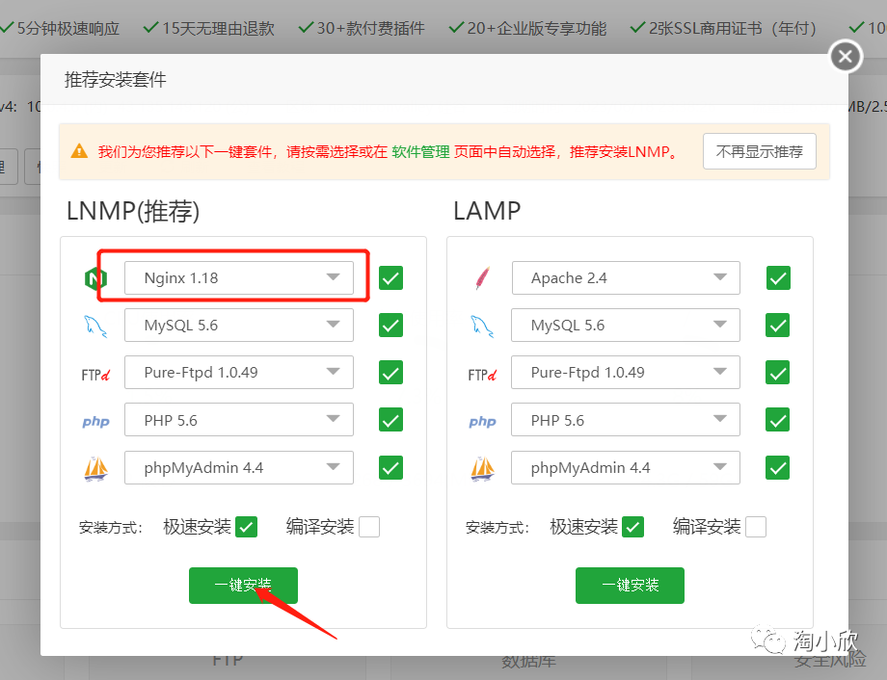Uncheck the LNMP MySQL 5.6 checkbox
887x680 pixels.
point(390,326)
